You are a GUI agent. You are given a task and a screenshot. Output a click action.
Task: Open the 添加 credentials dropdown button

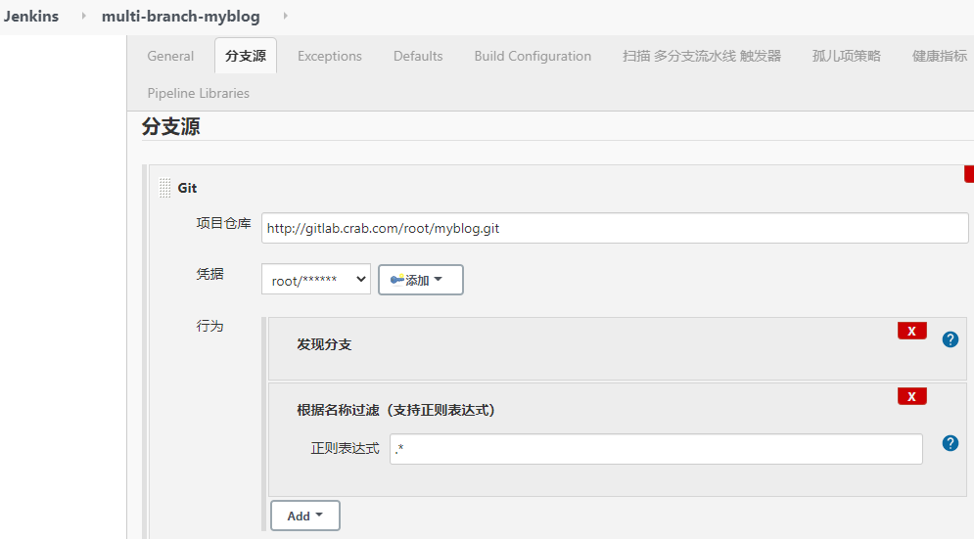(421, 280)
